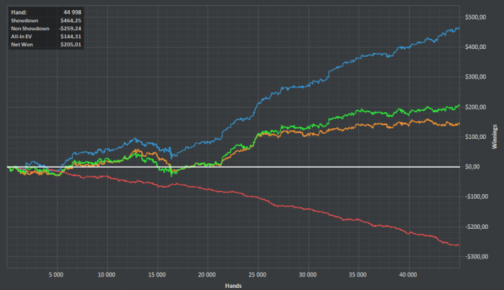Image resolution: width=504 pixels, height=290 pixels.
Task: Click the '15 000' x-axis tick label
Action: coord(157,275)
